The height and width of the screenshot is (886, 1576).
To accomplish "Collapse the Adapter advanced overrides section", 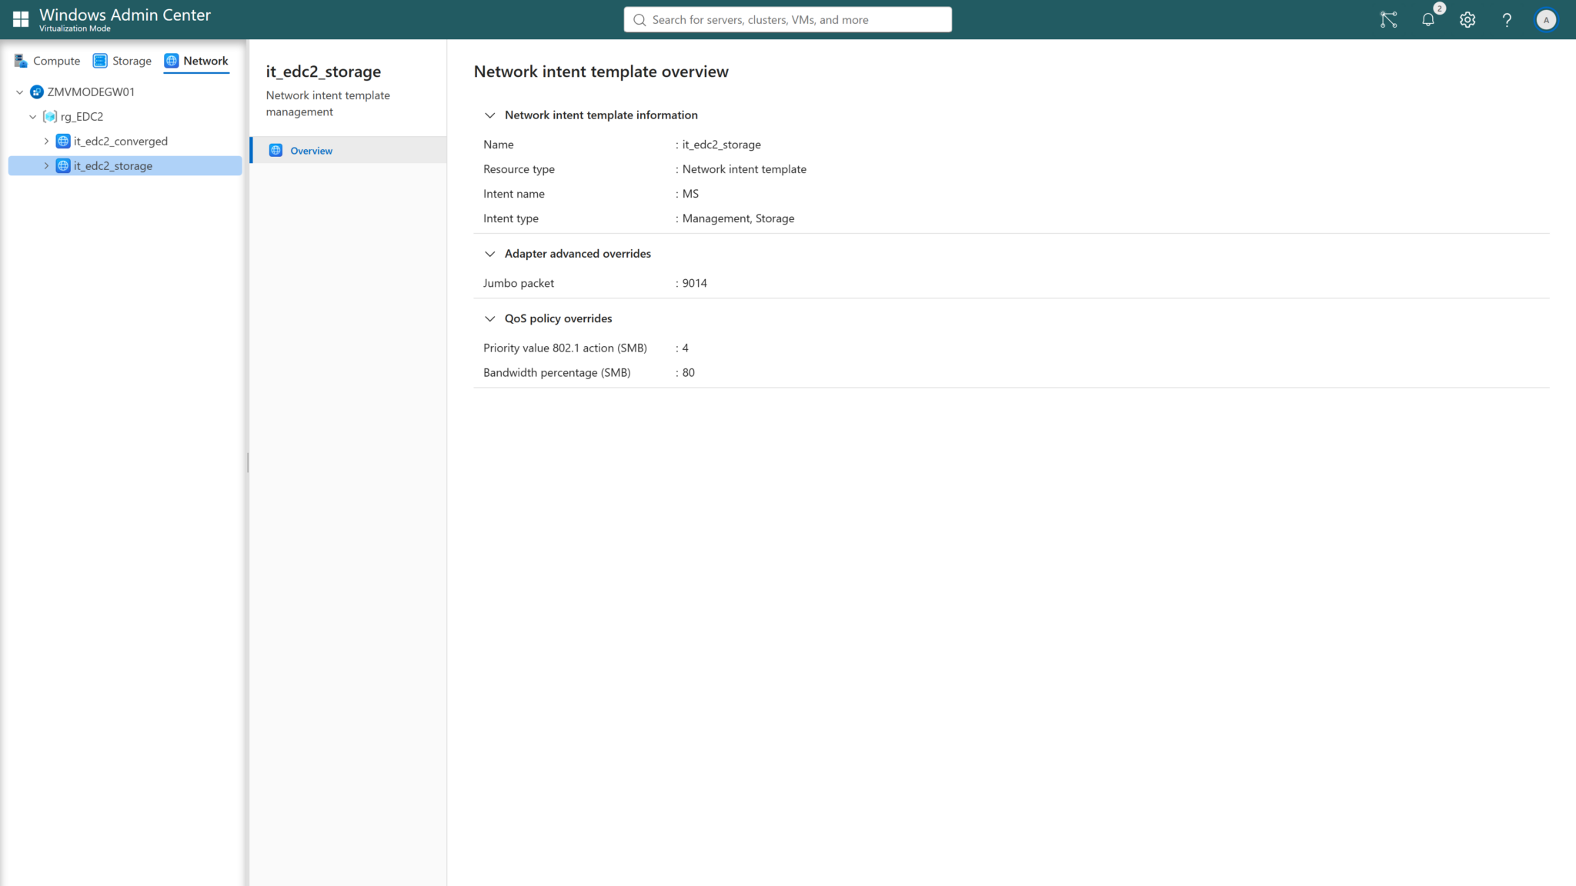I will tap(490, 254).
